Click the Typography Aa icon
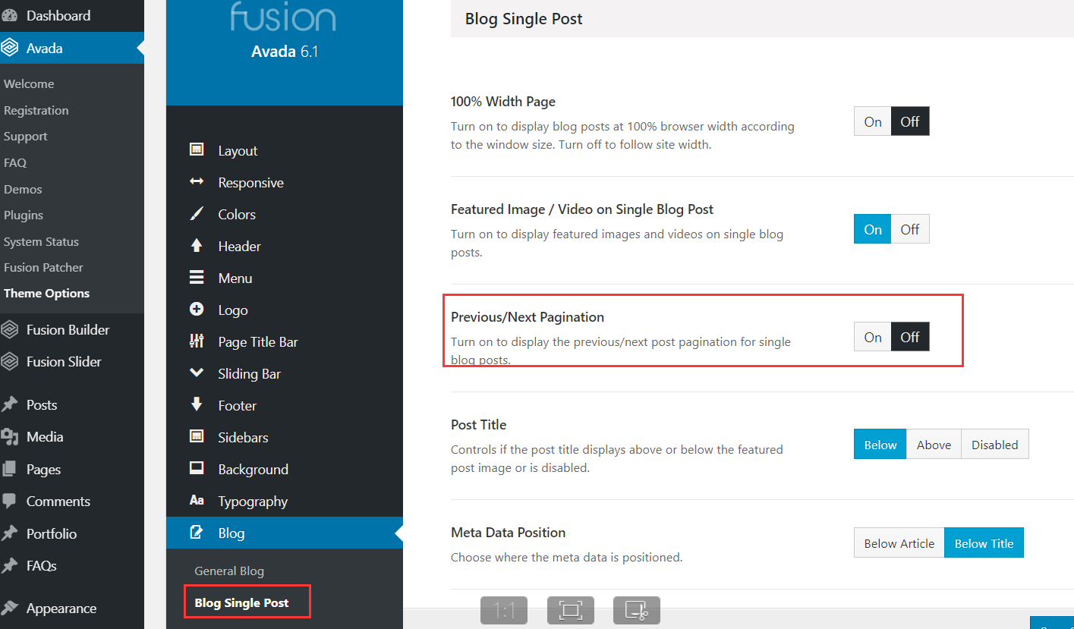This screenshot has height=629, width=1074. click(x=197, y=501)
